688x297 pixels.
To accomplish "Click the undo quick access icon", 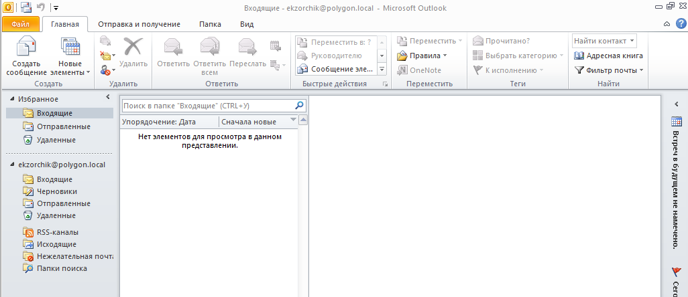I will (x=42, y=7).
